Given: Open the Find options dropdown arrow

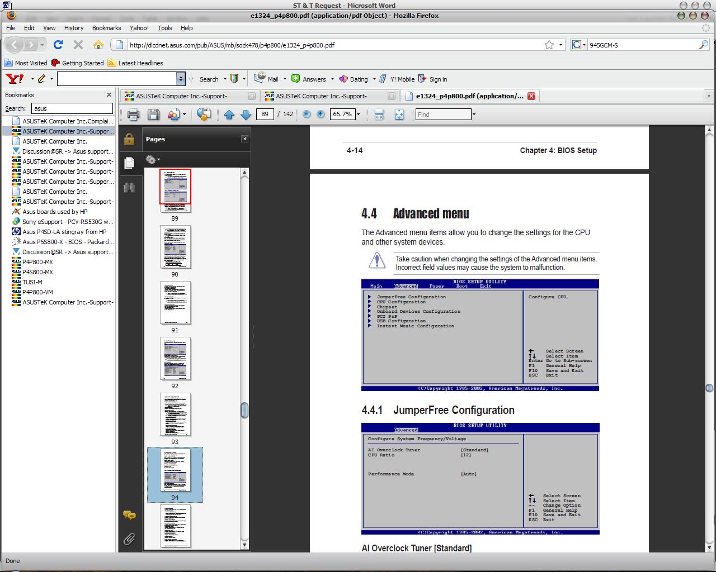Looking at the screenshot, I should (474, 115).
